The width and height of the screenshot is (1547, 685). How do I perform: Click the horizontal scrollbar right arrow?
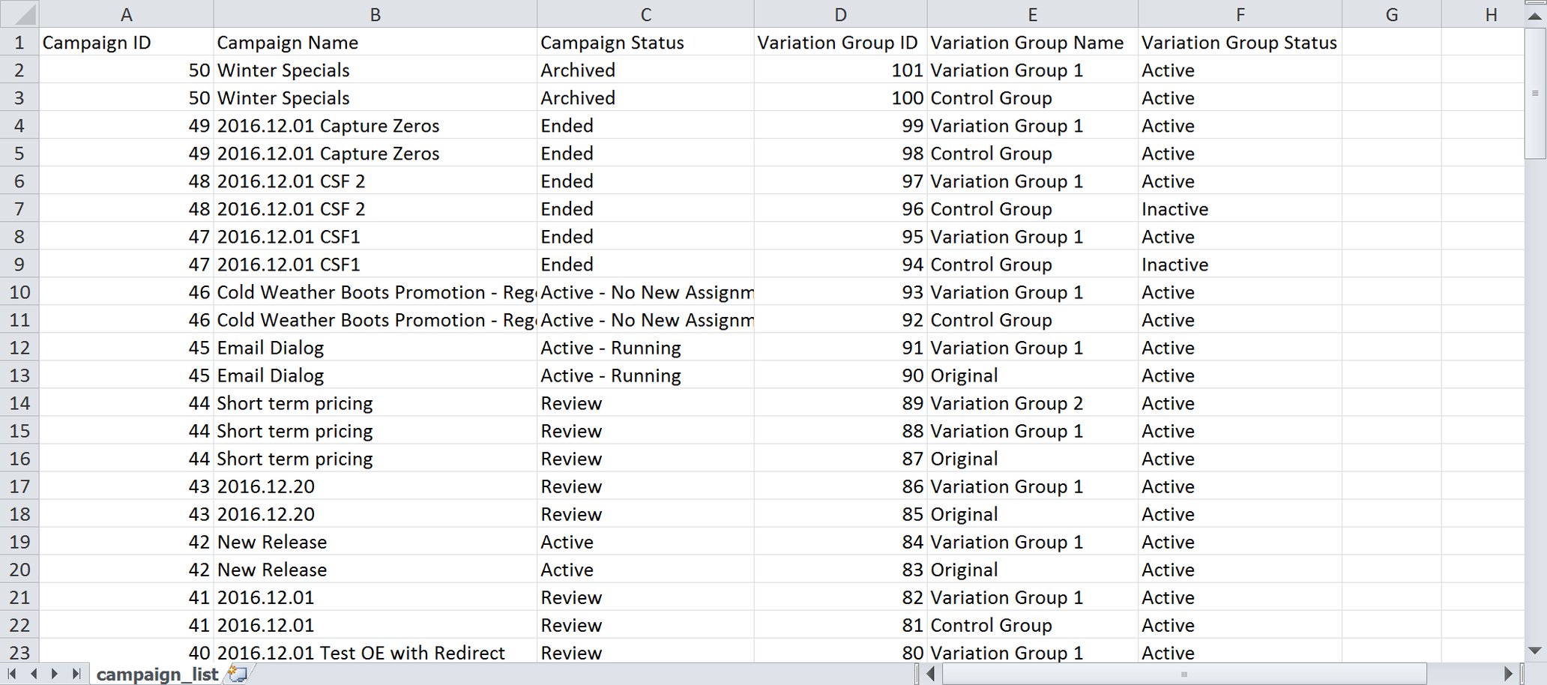pyautogui.click(x=1509, y=674)
